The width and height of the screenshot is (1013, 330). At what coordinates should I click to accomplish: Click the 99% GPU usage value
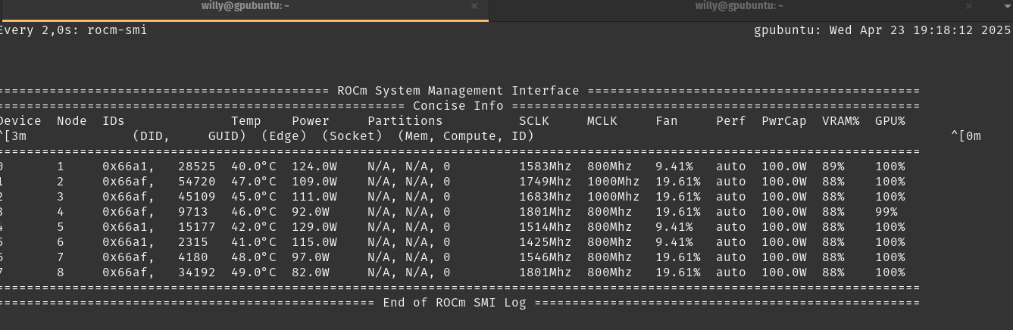[886, 212]
